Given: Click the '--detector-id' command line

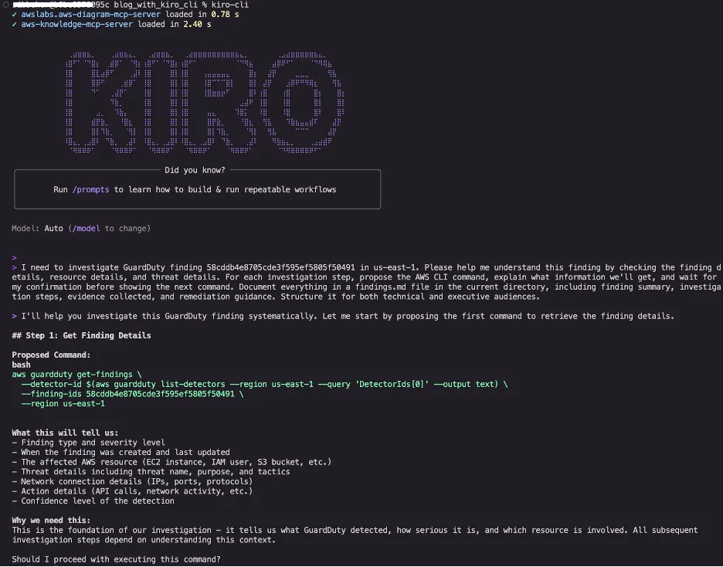Looking at the screenshot, I should [x=264, y=384].
